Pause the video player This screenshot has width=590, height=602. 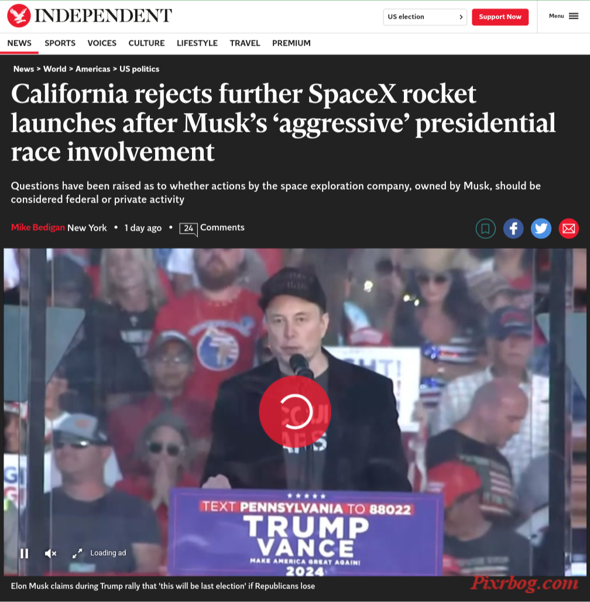[x=24, y=553]
